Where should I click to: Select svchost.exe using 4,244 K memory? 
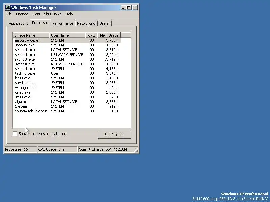(x=67, y=64)
